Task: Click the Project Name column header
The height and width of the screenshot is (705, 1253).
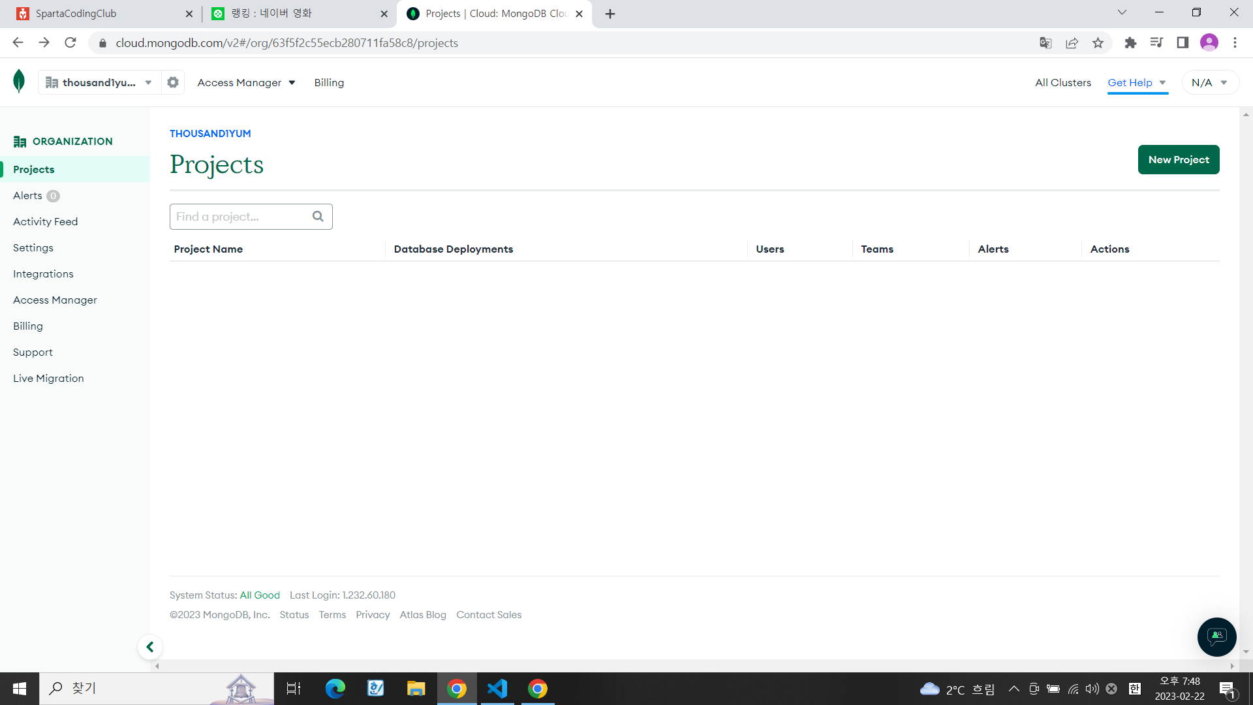Action: click(208, 249)
